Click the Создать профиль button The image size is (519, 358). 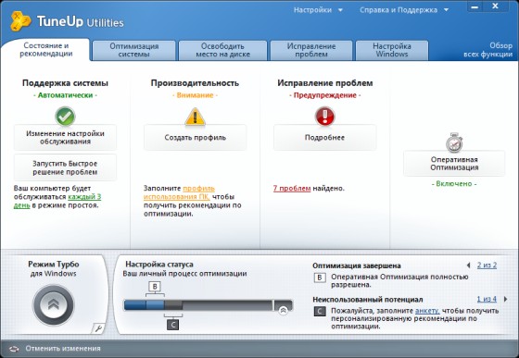point(195,138)
